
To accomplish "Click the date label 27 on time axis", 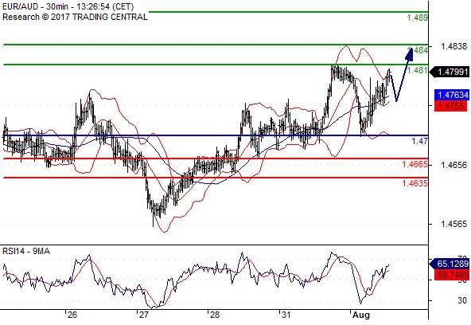I will pyautogui.click(x=143, y=315).
